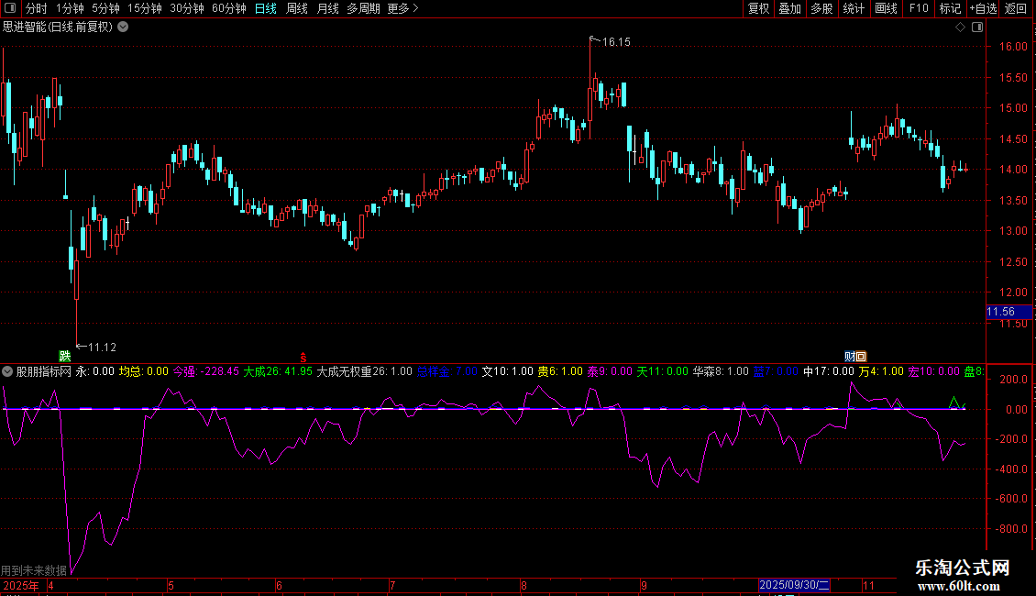Click the orange square marker next to 财
The width and height of the screenshot is (1036, 596).
pos(861,356)
